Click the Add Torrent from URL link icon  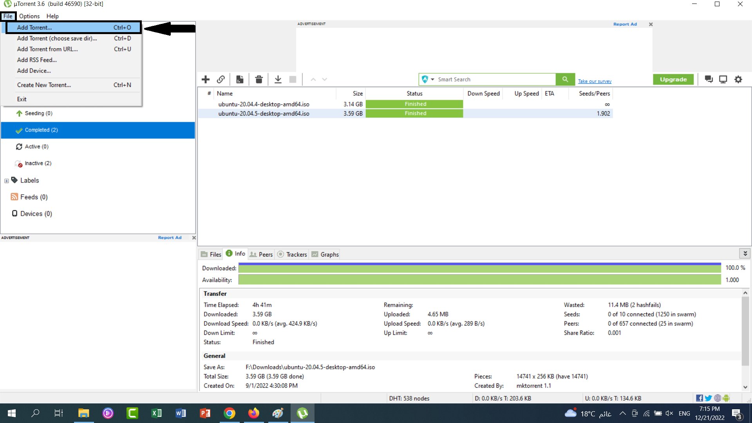221,80
